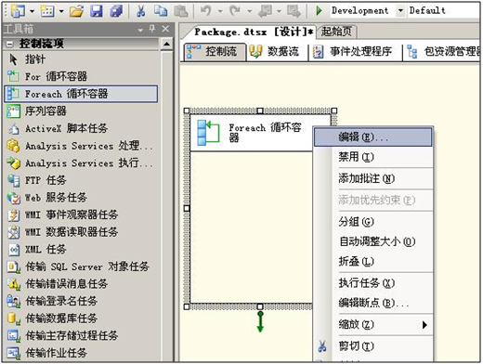
Task: Collapse the 控制流项 toolbox group
Action: [10, 44]
